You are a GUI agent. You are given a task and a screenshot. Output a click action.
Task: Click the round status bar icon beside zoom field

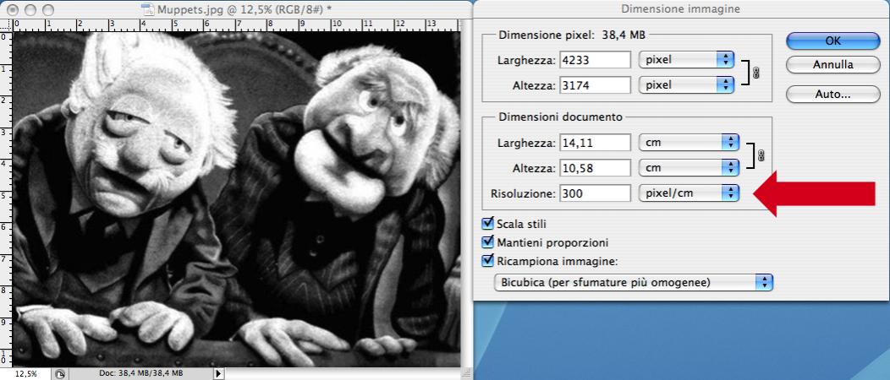[59, 374]
